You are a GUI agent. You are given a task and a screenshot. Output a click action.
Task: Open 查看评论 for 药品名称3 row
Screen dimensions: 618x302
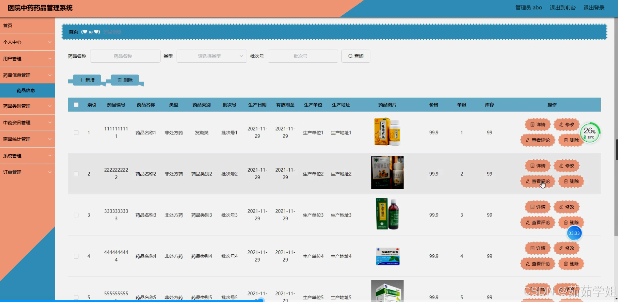[538, 223]
